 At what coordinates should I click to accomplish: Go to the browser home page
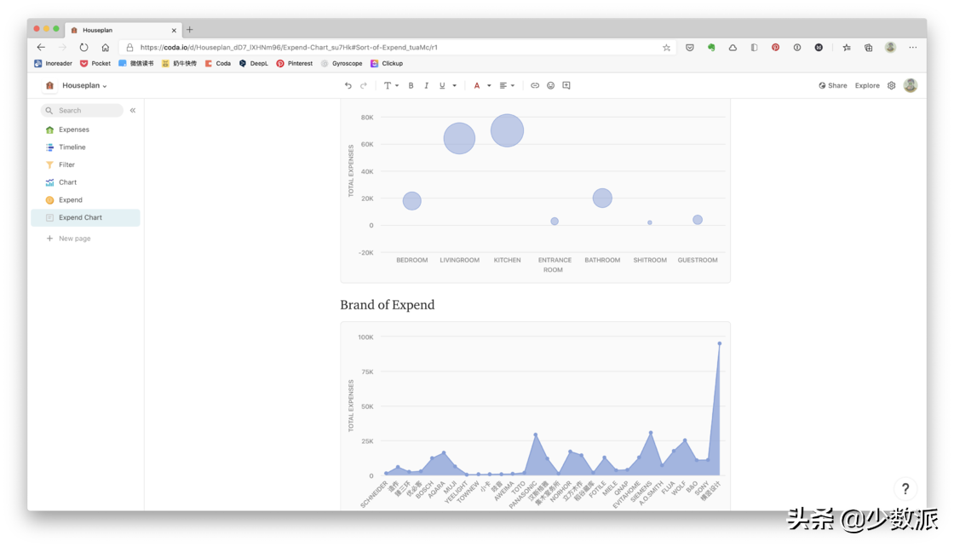point(106,48)
